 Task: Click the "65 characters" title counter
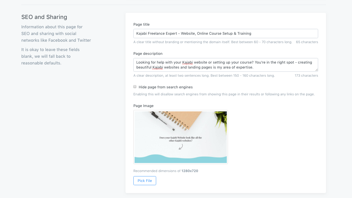coord(307,42)
